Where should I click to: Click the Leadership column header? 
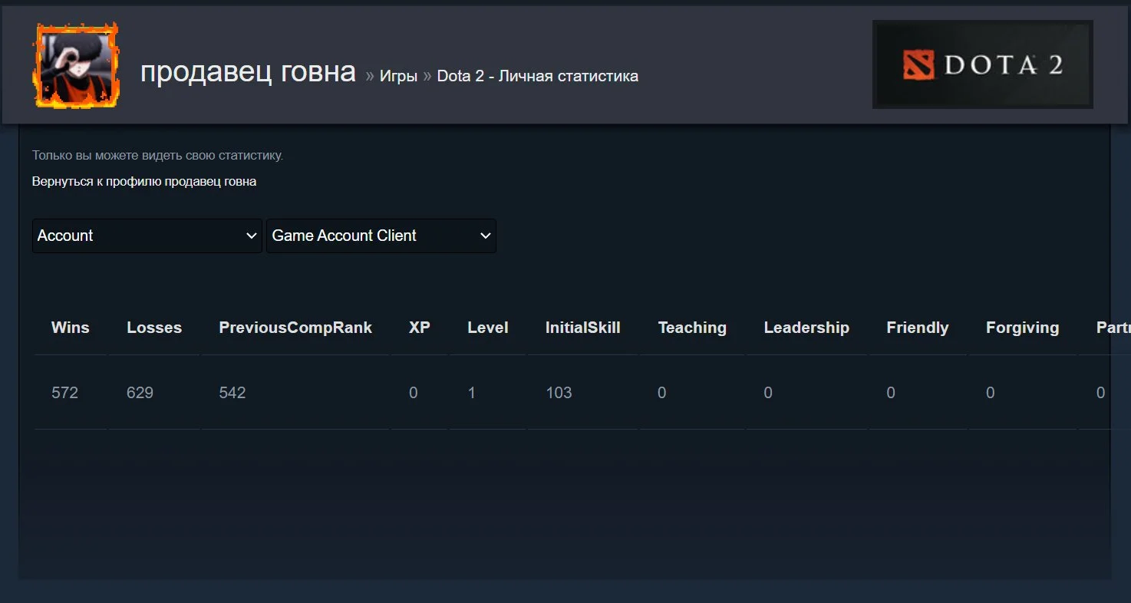[806, 328]
